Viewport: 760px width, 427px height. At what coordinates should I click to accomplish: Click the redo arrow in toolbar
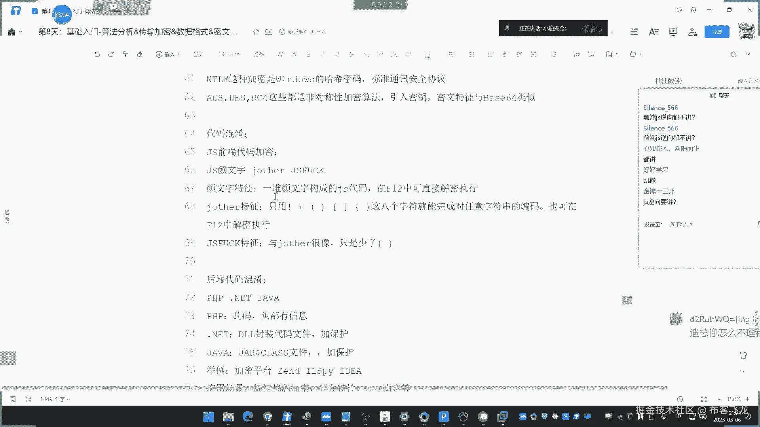tap(111, 55)
